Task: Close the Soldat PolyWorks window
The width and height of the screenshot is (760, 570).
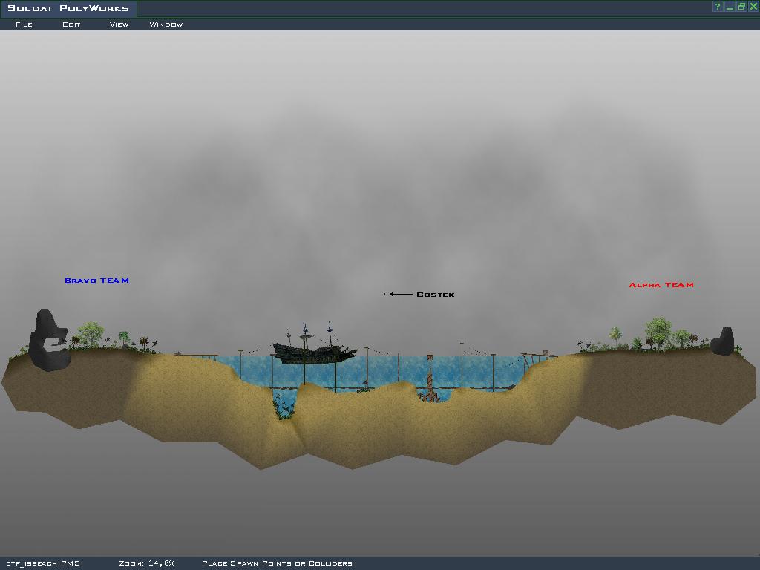Action: click(753, 7)
